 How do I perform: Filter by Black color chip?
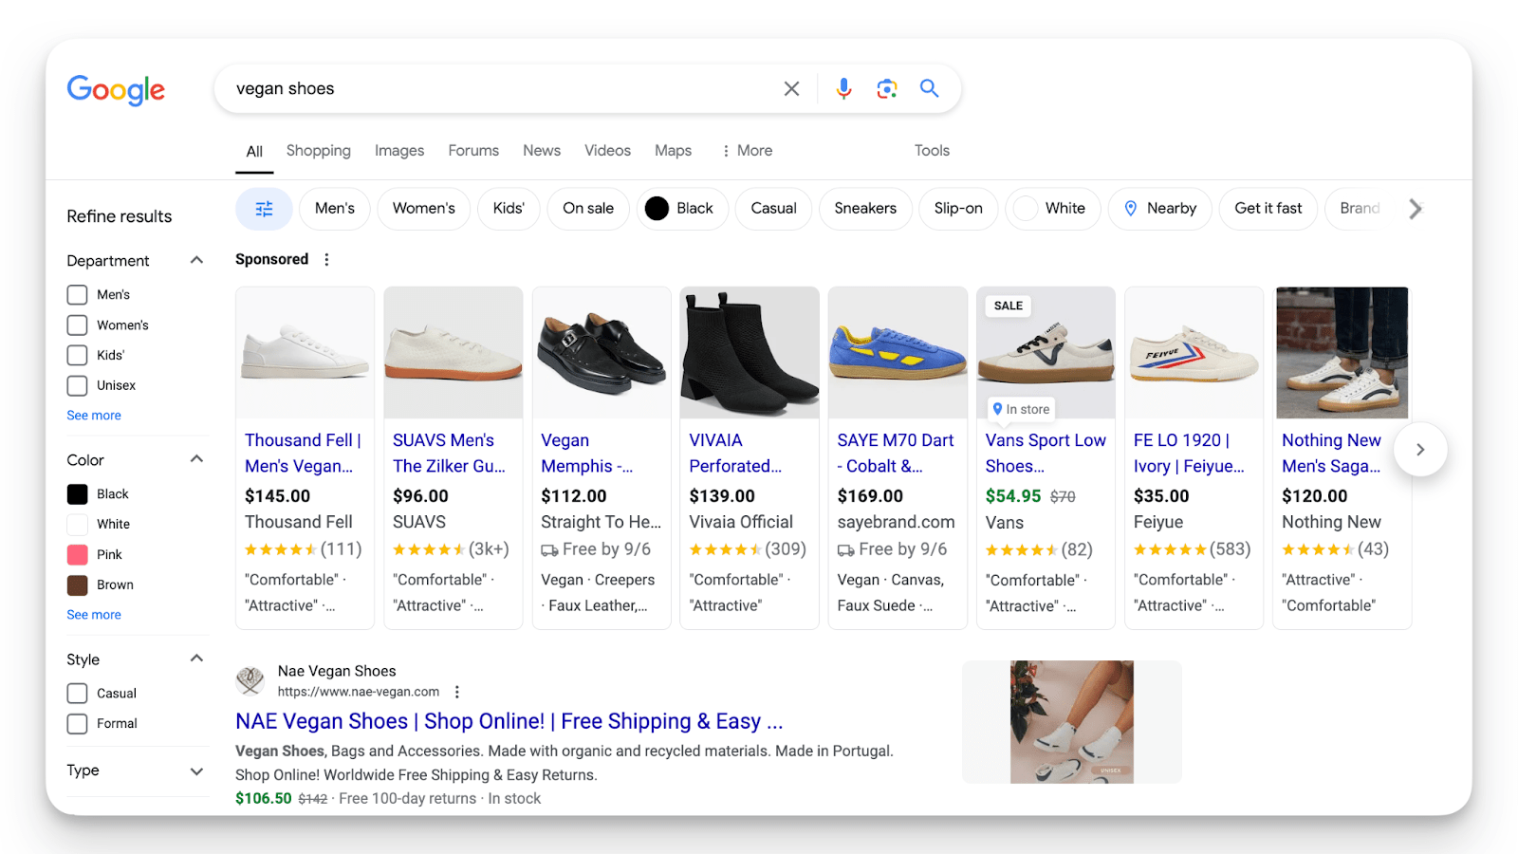tap(682, 209)
